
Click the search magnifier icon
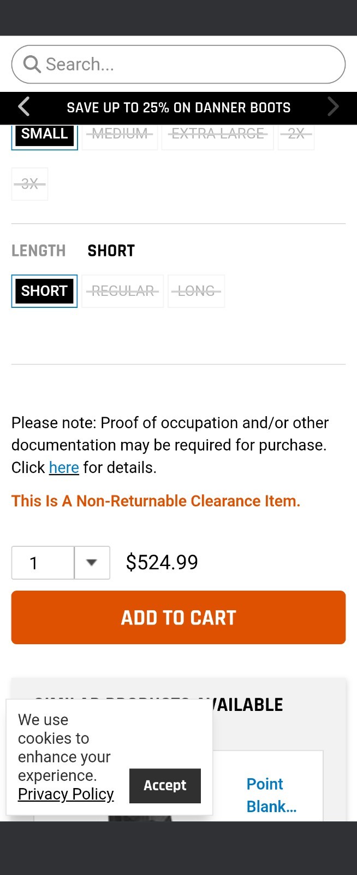pos(32,65)
